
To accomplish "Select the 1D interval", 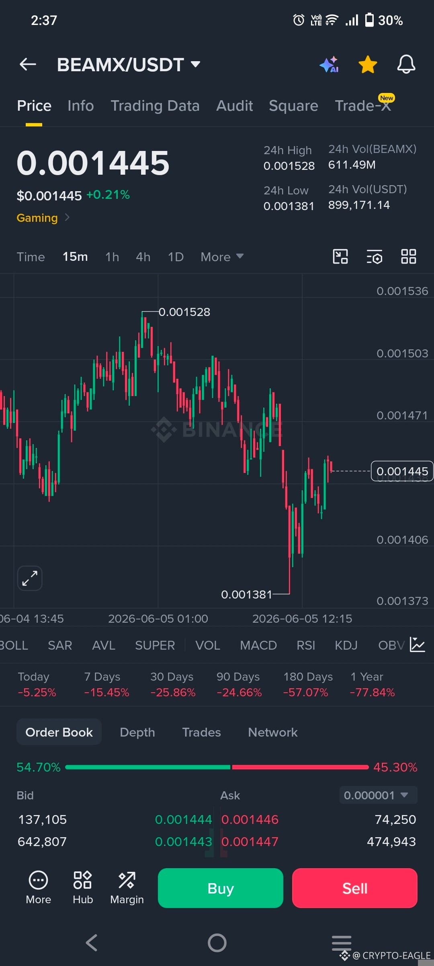I will [176, 257].
